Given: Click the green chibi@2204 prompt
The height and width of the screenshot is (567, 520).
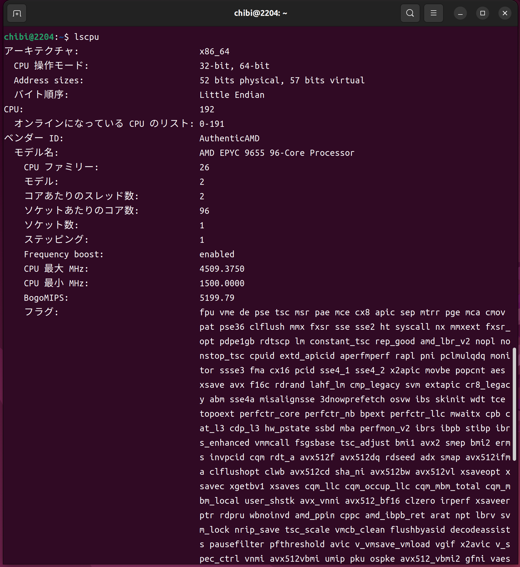Looking at the screenshot, I should (29, 37).
